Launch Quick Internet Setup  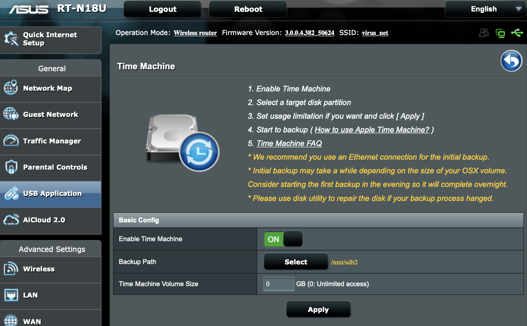(51, 40)
